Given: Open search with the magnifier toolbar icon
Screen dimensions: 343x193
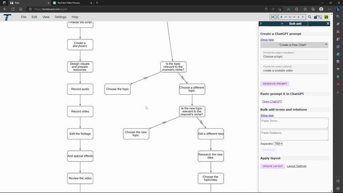Looking at the screenshot, I should [x=310, y=17].
